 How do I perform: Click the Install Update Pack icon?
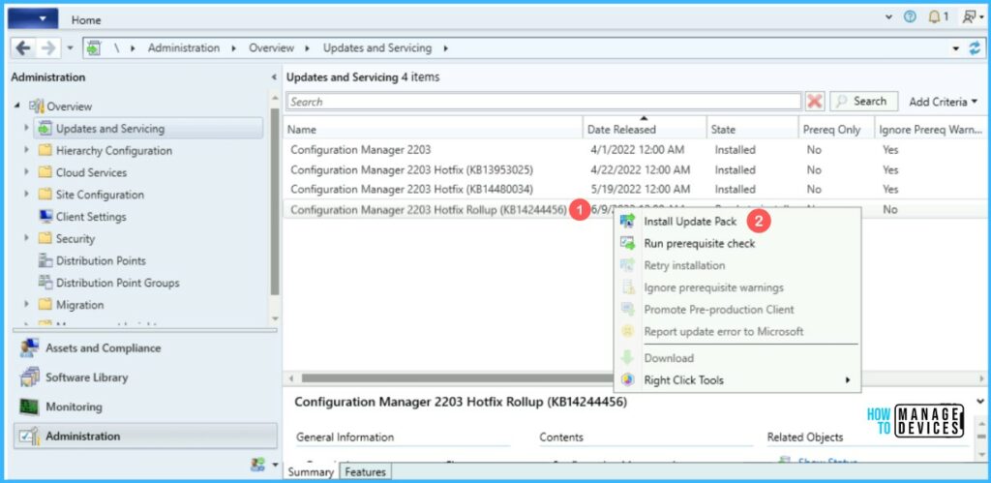[x=627, y=222]
